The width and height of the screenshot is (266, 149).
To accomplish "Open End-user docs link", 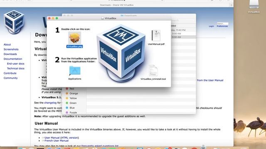I will (16, 64).
